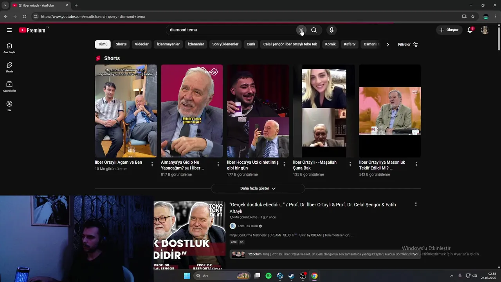Select the 'Canlı' filter chip

251,45
